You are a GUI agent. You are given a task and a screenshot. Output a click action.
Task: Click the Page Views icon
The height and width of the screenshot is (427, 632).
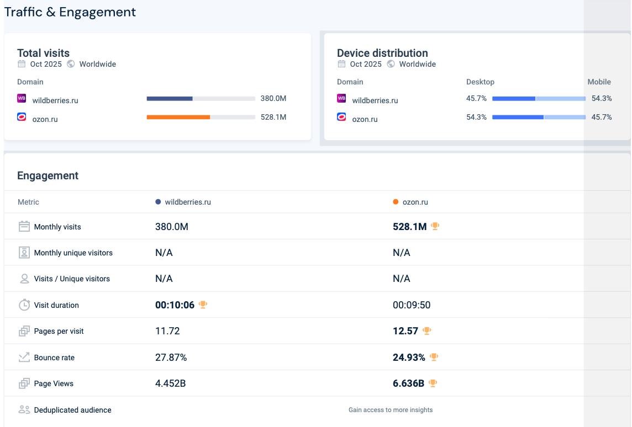[24, 383]
